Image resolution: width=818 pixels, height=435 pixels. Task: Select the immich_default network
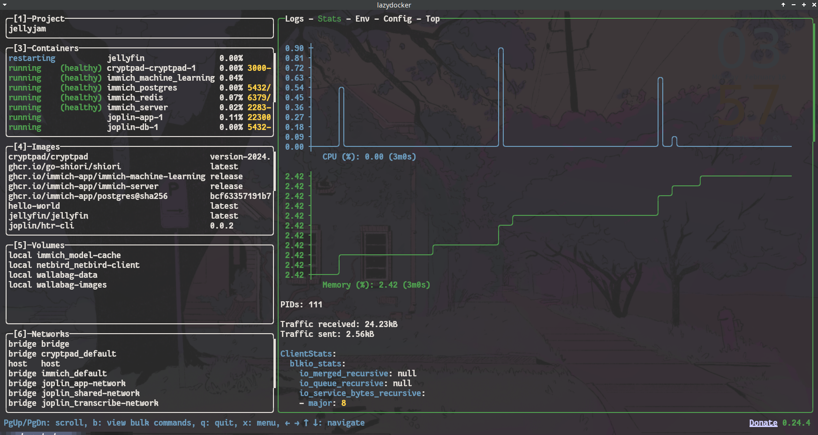(x=140, y=374)
